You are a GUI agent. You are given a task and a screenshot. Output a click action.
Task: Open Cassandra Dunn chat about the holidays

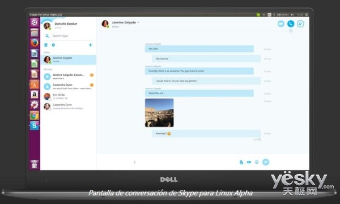pos(69,106)
